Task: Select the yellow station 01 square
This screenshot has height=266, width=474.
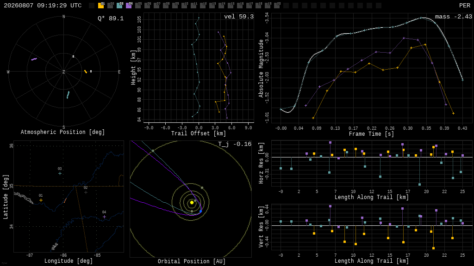Action: click(101, 6)
